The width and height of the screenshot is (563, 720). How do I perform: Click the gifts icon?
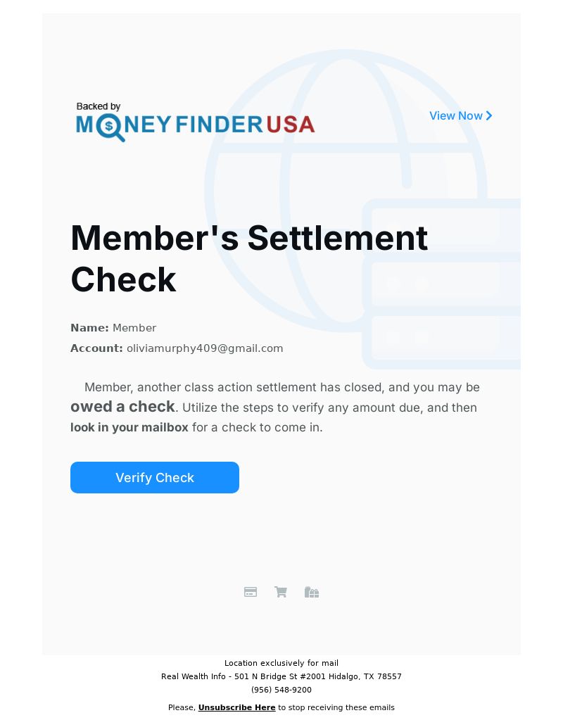(312, 592)
